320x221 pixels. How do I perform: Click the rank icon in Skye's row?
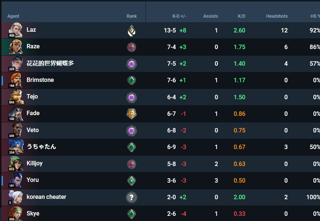131,214
